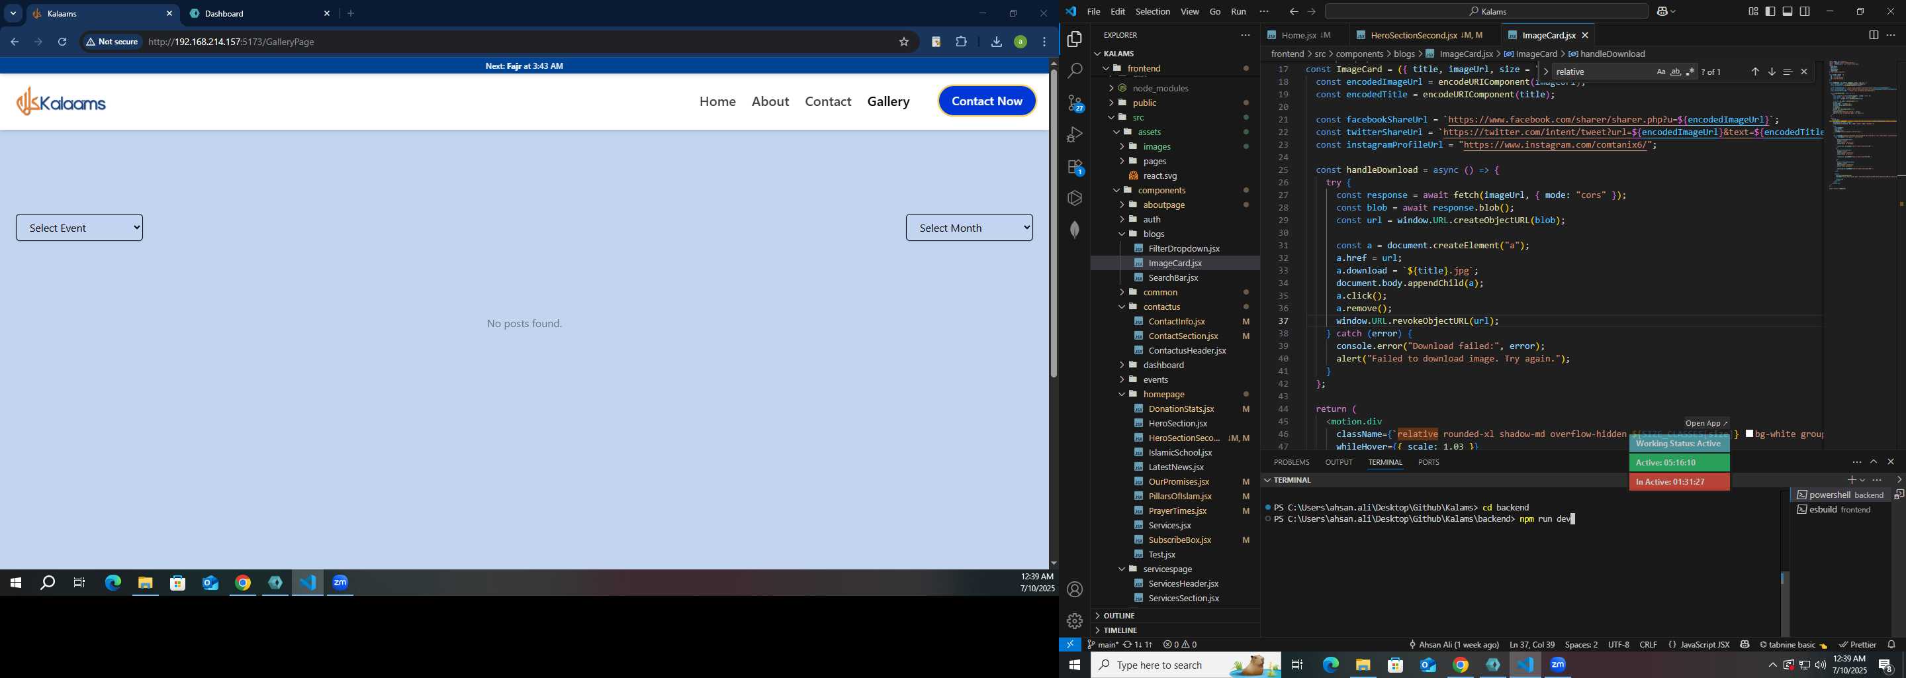Bookmark this page using the star icon
The image size is (1906, 678).
pos(903,42)
